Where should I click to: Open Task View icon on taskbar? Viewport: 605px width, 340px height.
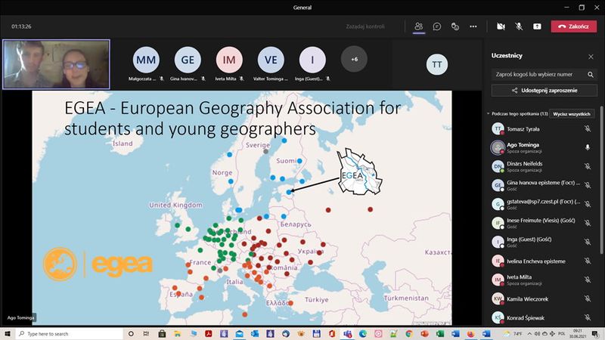click(x=146, y=333)
